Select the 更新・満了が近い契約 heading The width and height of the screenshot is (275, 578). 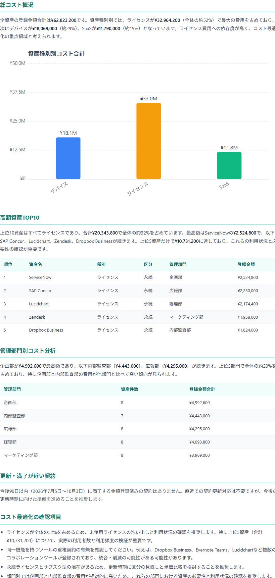coord(28,476)
